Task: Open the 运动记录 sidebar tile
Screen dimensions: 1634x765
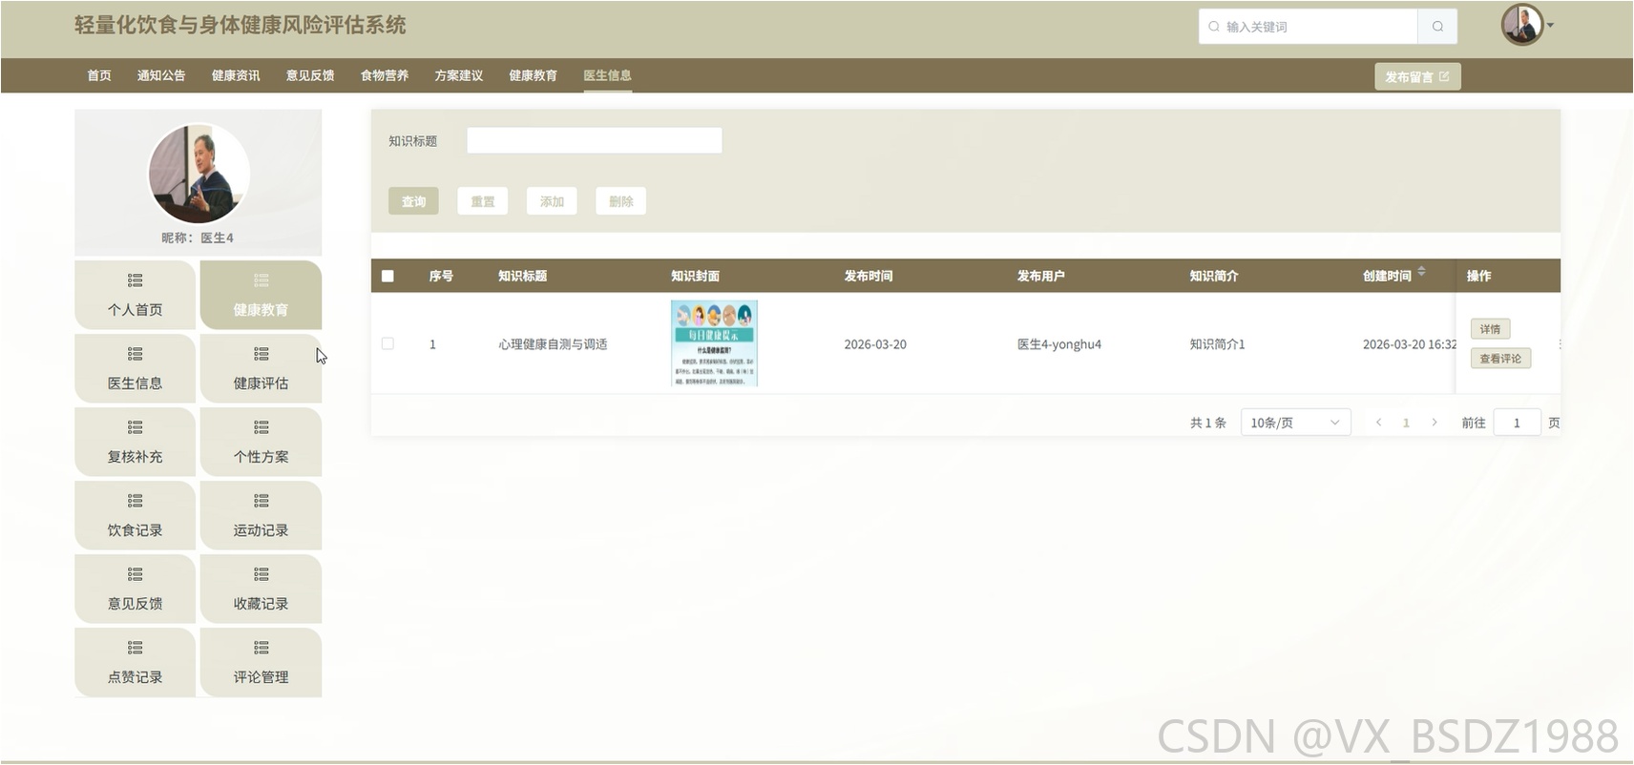Action: tap(261, 516)
